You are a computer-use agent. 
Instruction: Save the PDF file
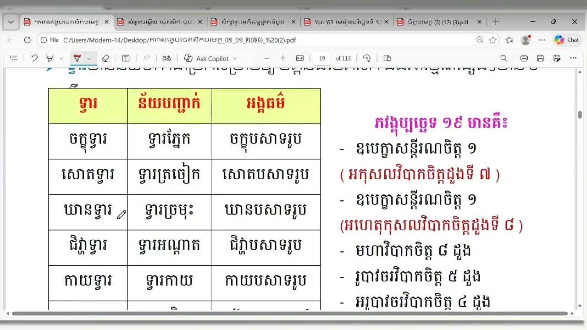tap(541, 58)
